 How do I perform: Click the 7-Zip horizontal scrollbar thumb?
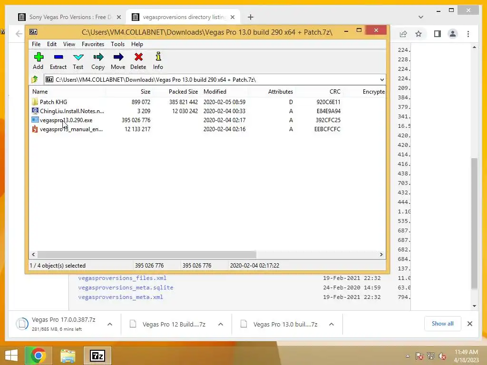click(146, 255)
